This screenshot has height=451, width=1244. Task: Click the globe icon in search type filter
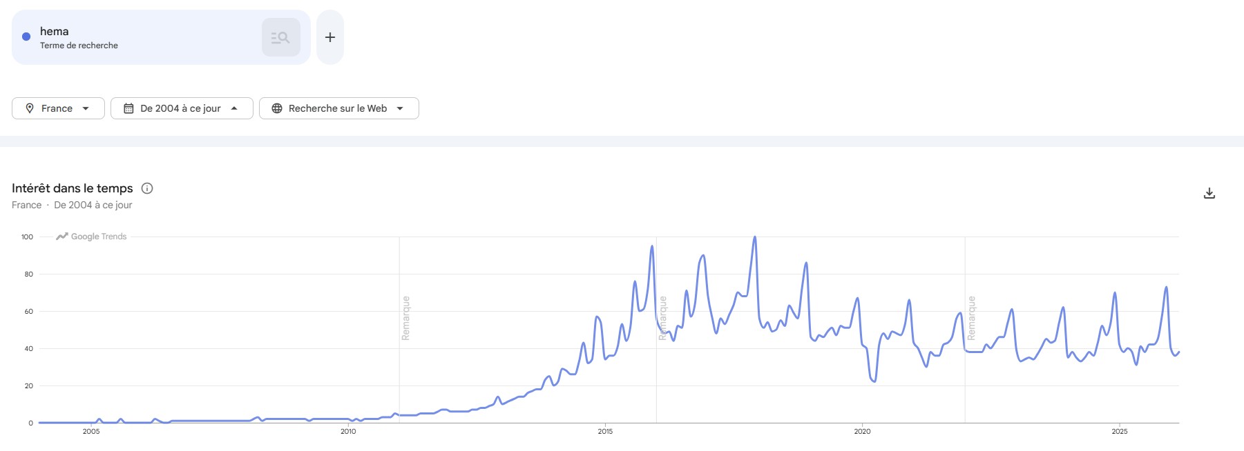[277, 108]
